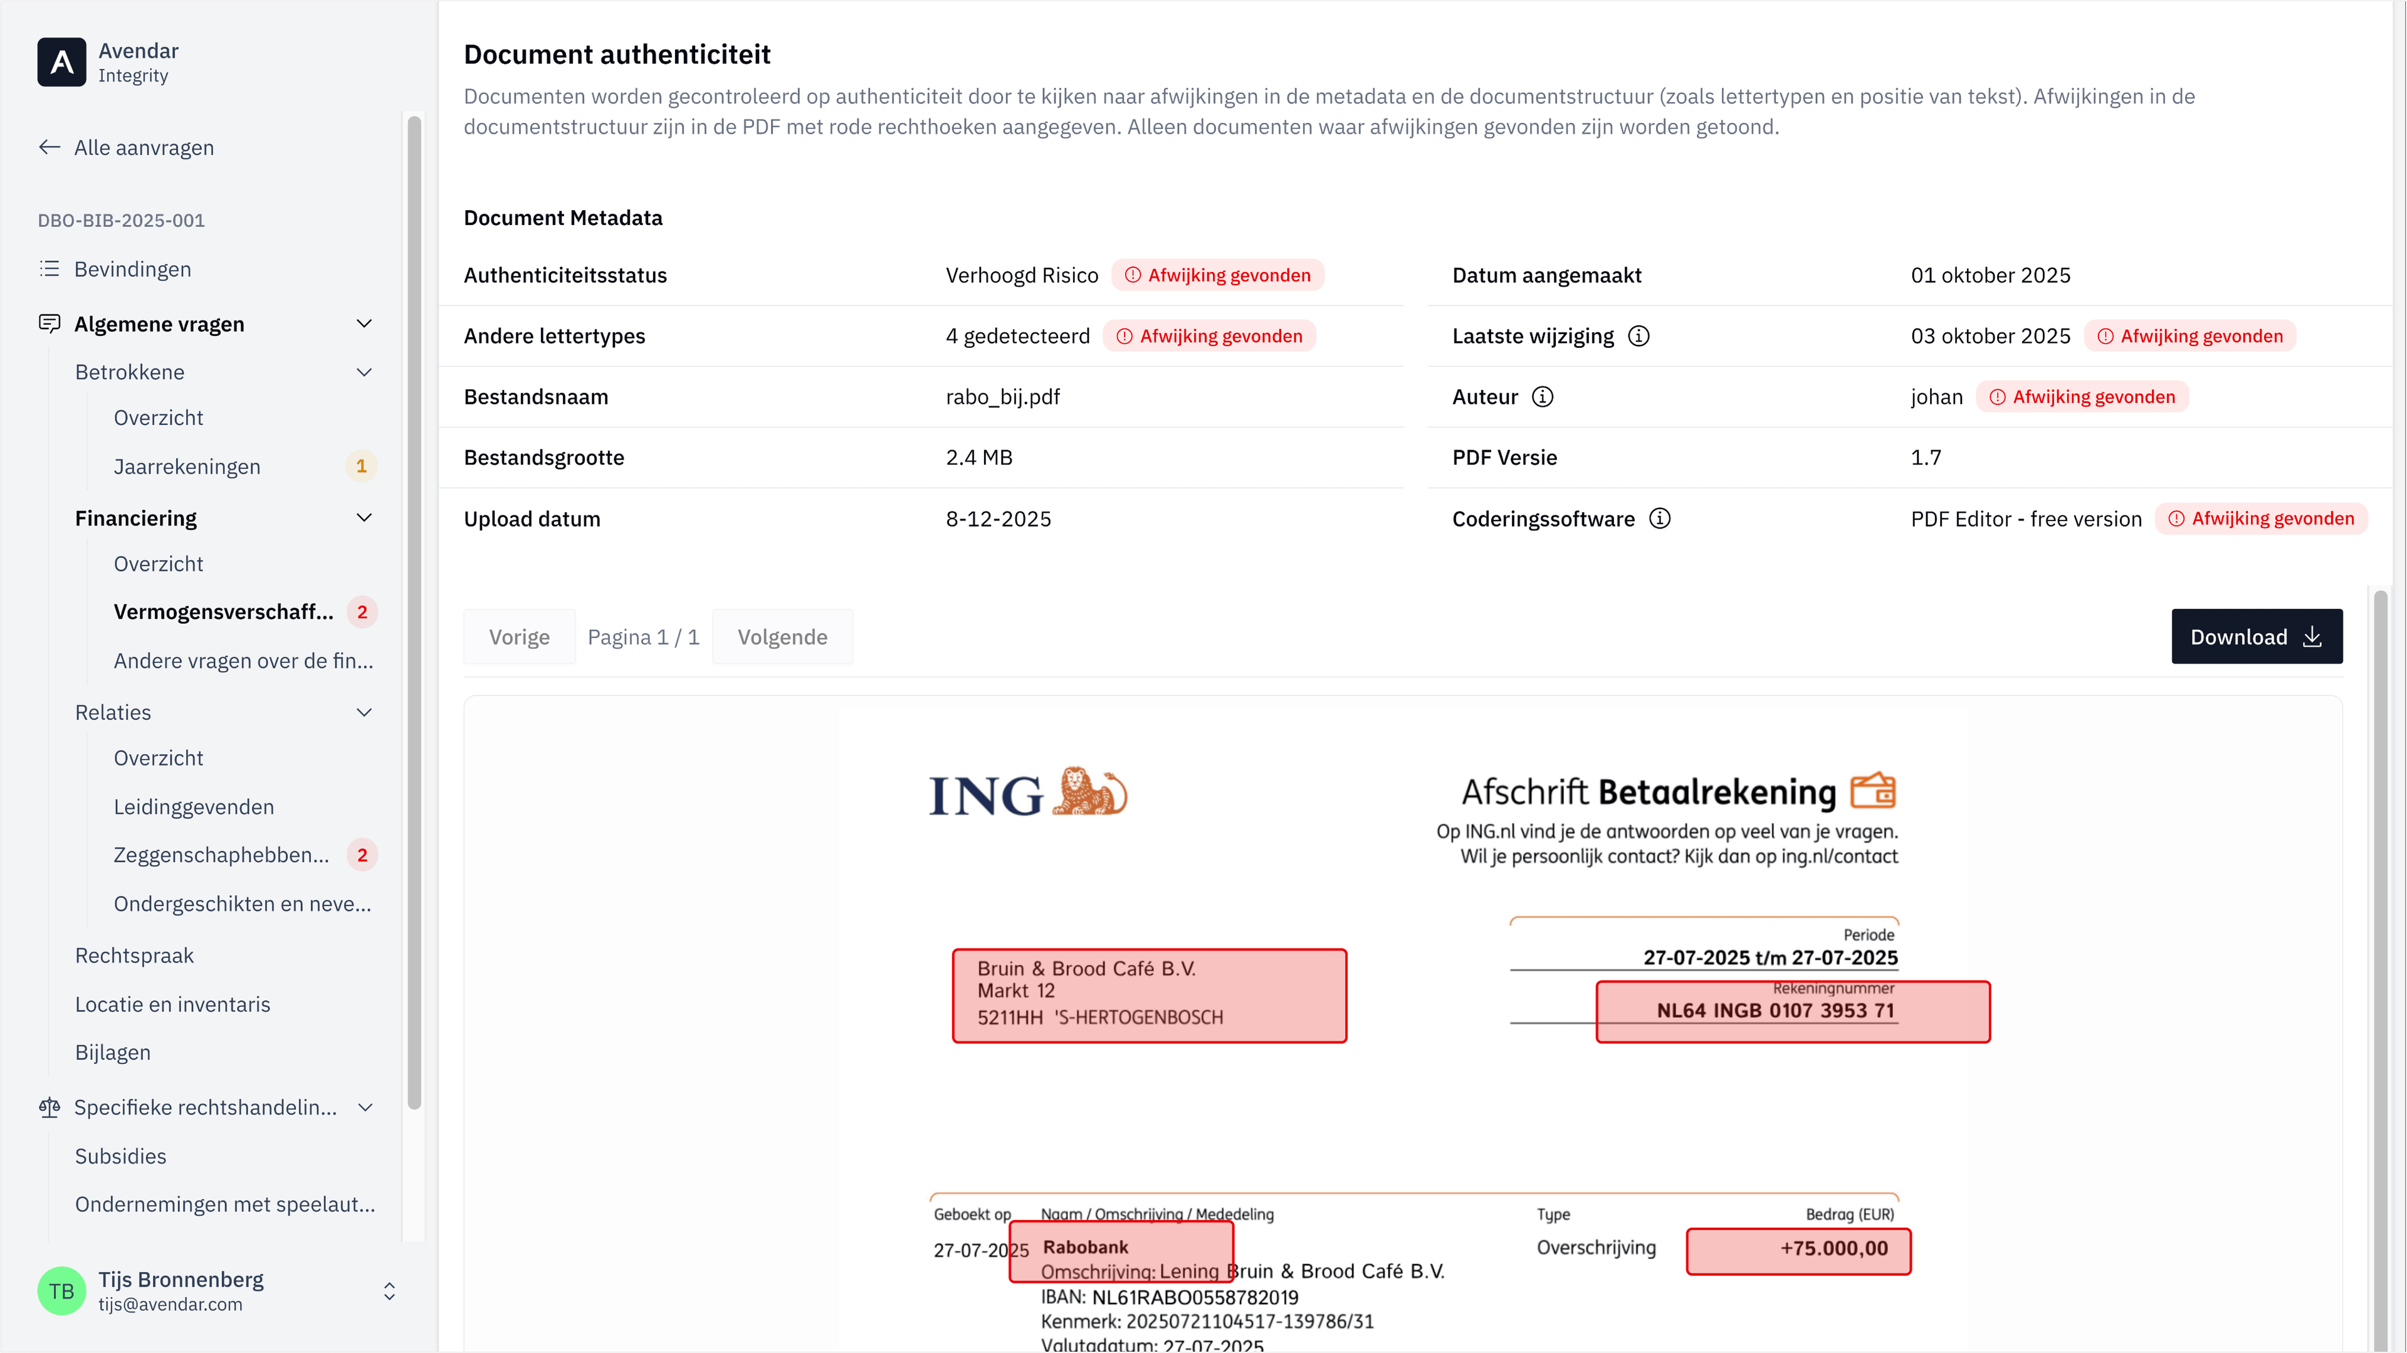Image resolution: width=2407 pixels, height=1353 pixels.
Task: Click the back arrow beside Alle aanvragen
Action: point(50,147)
